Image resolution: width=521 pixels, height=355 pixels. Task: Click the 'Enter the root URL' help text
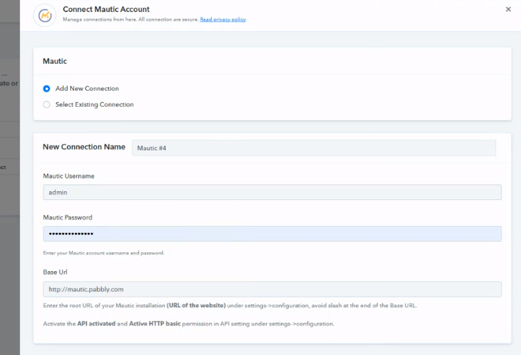[230, 305]
